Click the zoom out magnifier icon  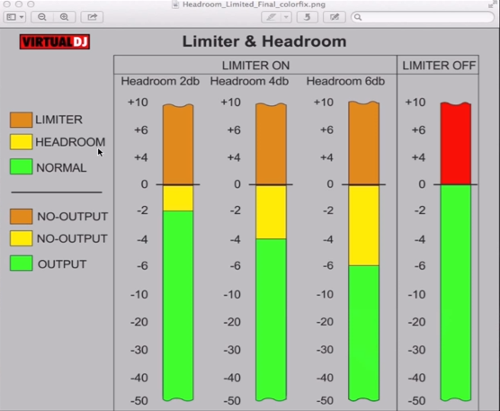[x=42, y=17]
